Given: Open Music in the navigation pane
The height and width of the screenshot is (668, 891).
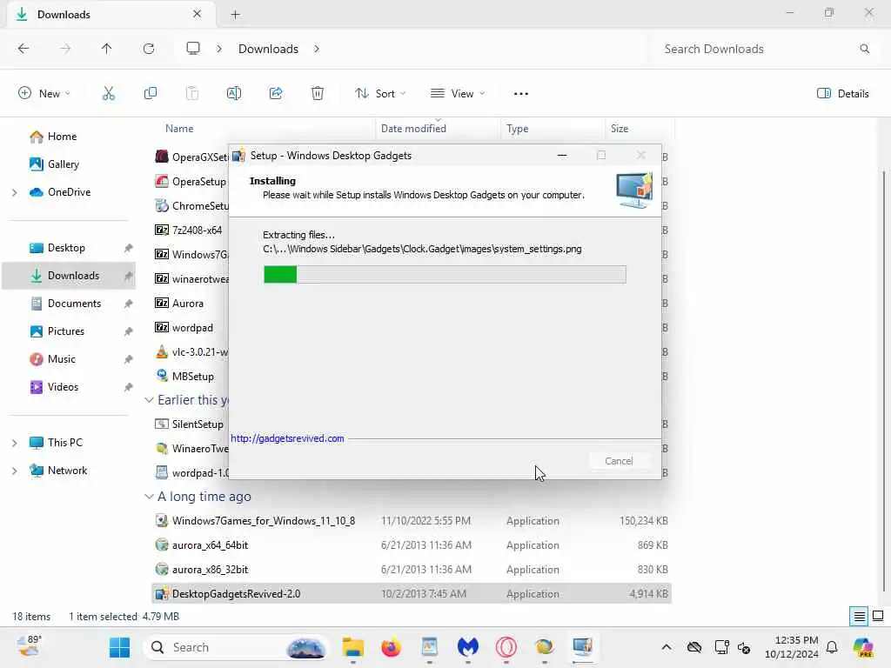Looking at the screenshot, I should (62, 359).
